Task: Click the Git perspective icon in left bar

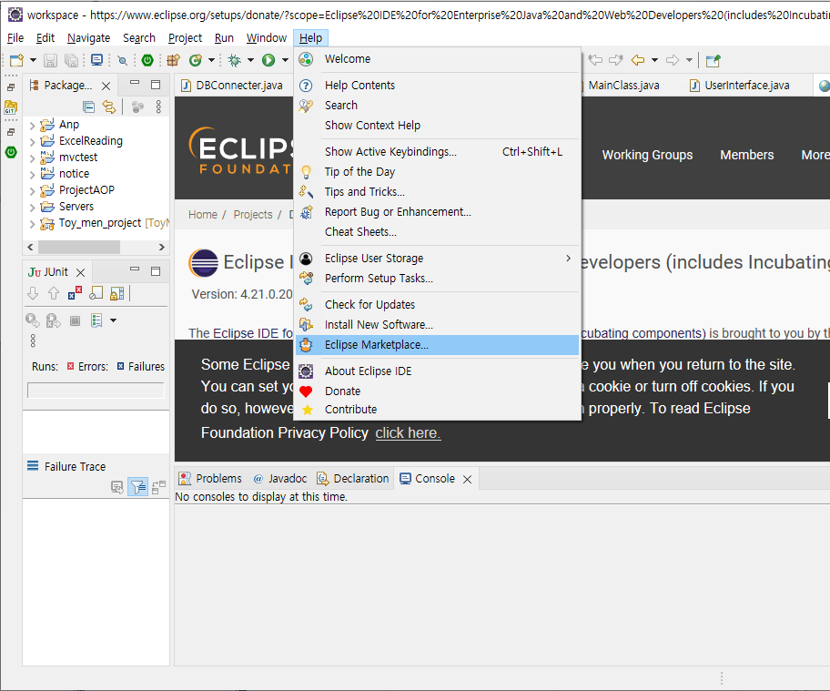Action: click(10, 107)
